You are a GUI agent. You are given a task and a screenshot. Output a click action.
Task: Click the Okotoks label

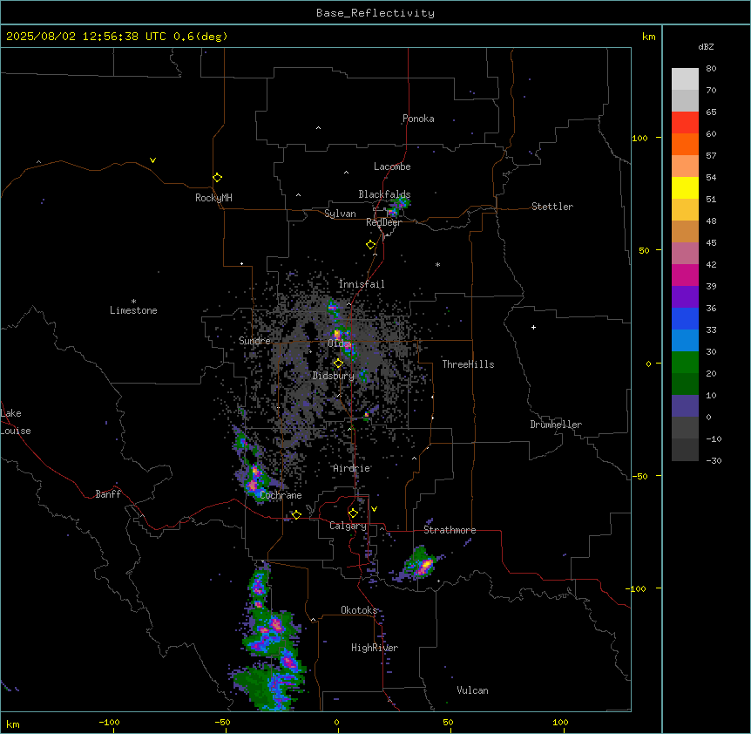coord(359,610)
